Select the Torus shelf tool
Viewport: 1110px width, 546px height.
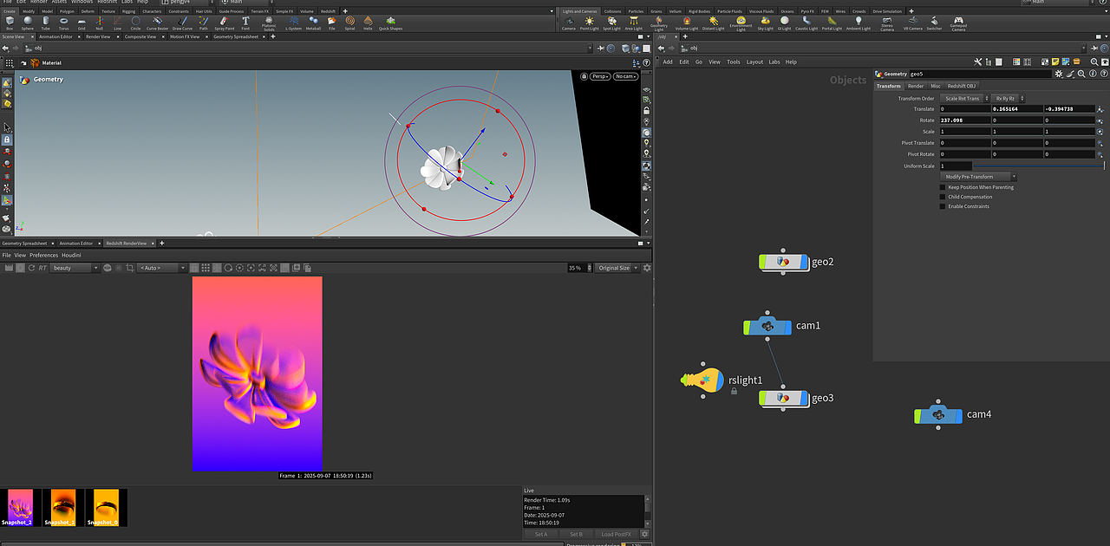pyautogui.click(x=63, y=23)
